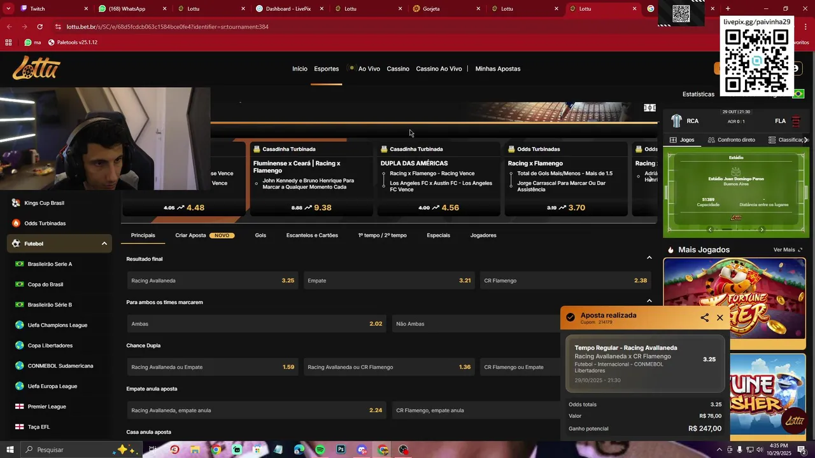Screen dimensions: 815x458
Task: Show next stadium info slide
Action: (x=762, y=230)
